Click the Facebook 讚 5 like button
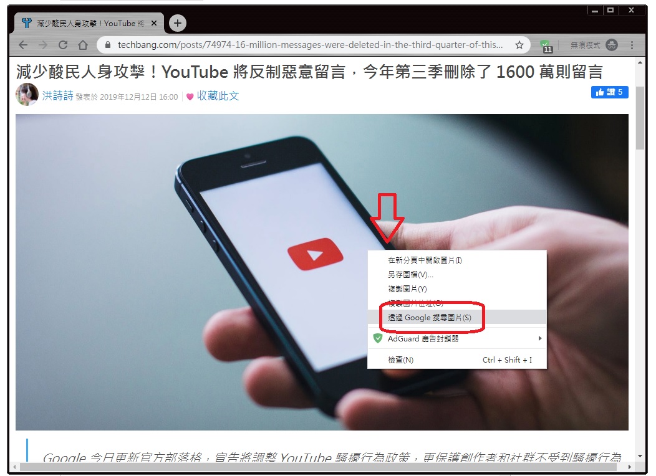Viewport: 656px width, 476px height. coord(609,92)
